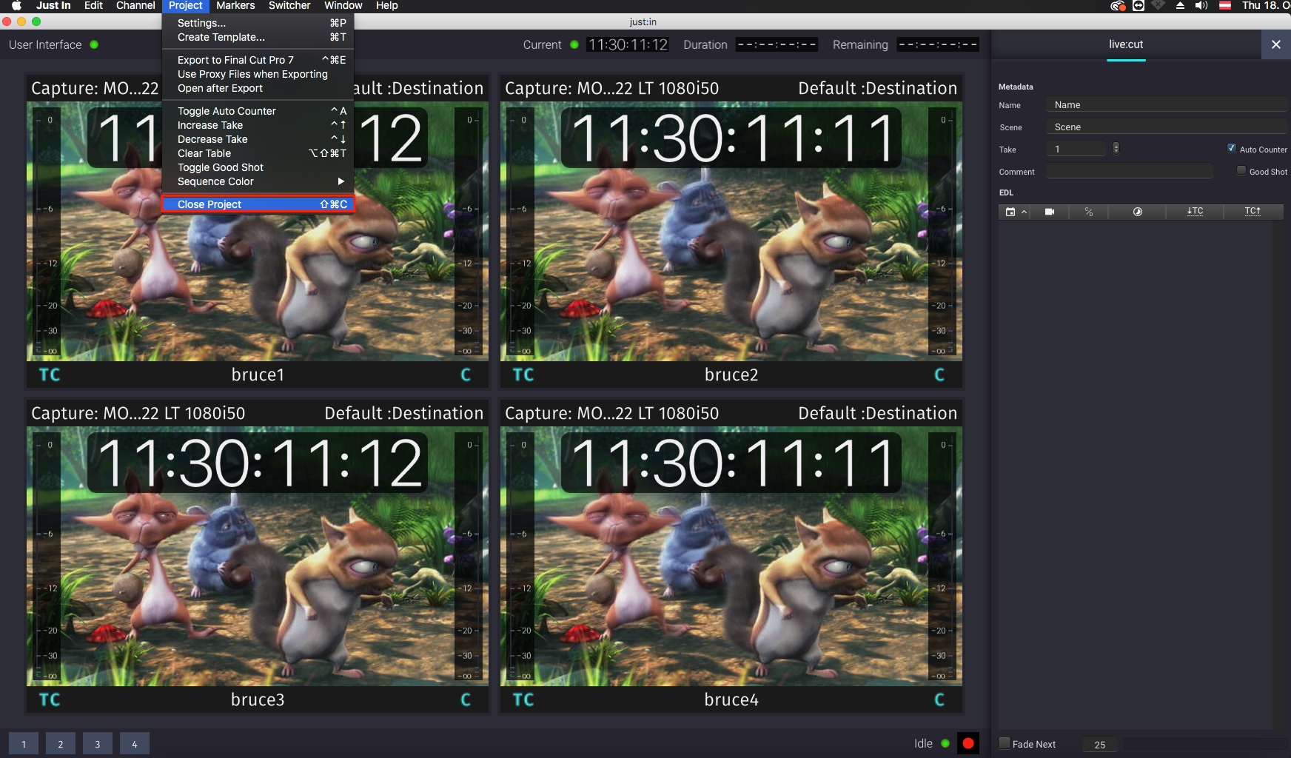The image size is (1291, 758).
Task: Select channel button 1
Action: tap(24, 744)
